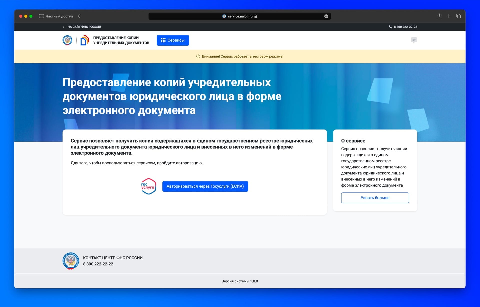The height and width of the screenshot is (307, 480).
Task: Click footer phone number 8 800 222-22-22
Action: pyautogui.click(x=98, y=264)
